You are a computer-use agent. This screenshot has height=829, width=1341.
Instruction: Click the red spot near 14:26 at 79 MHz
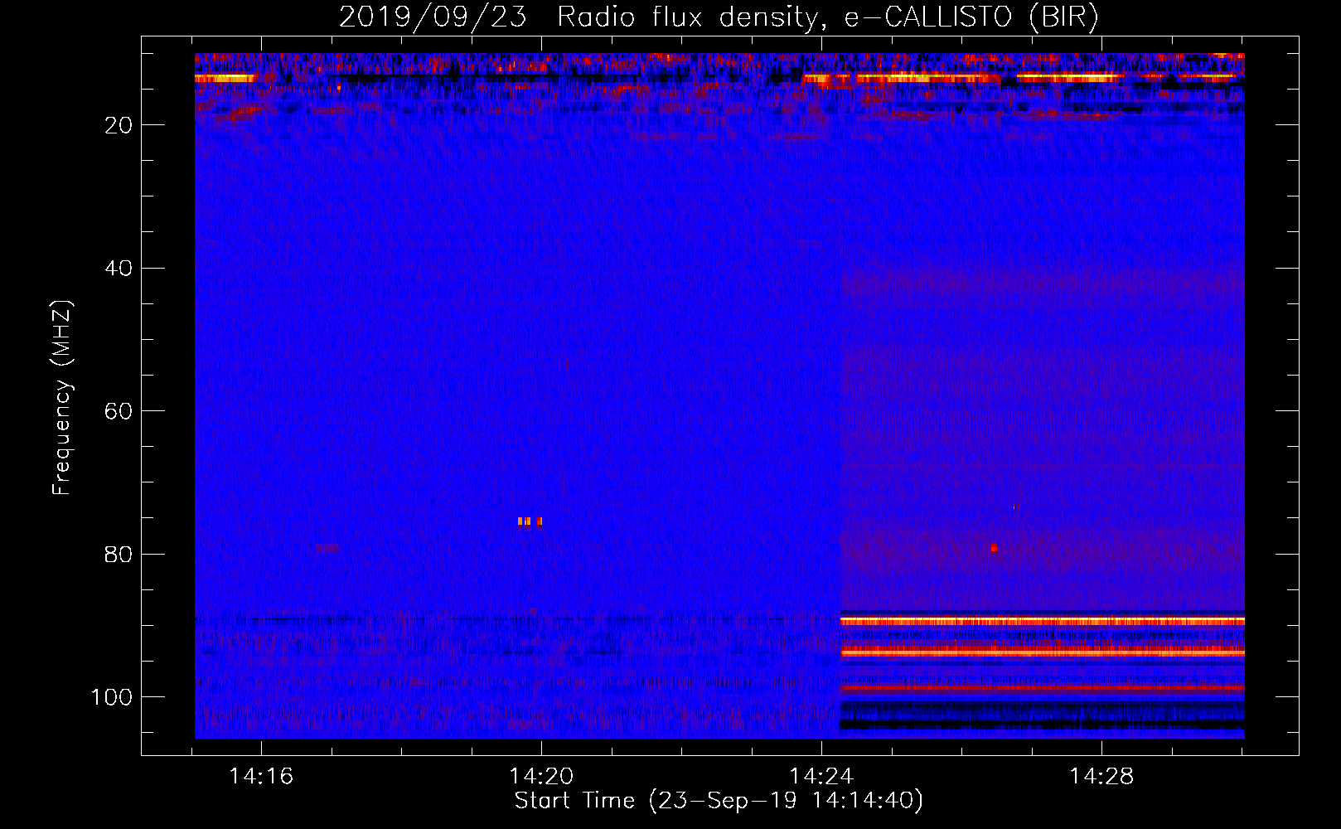(994, 548)
